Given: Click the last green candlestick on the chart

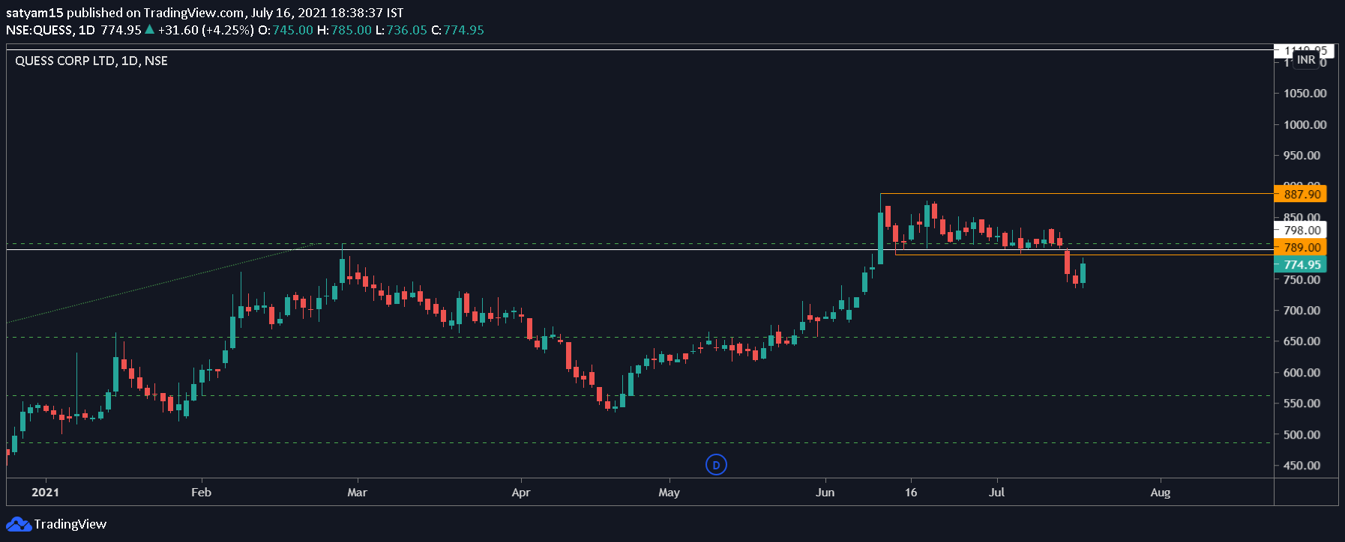Looking at the screenshot, I should pos(1083,273).
